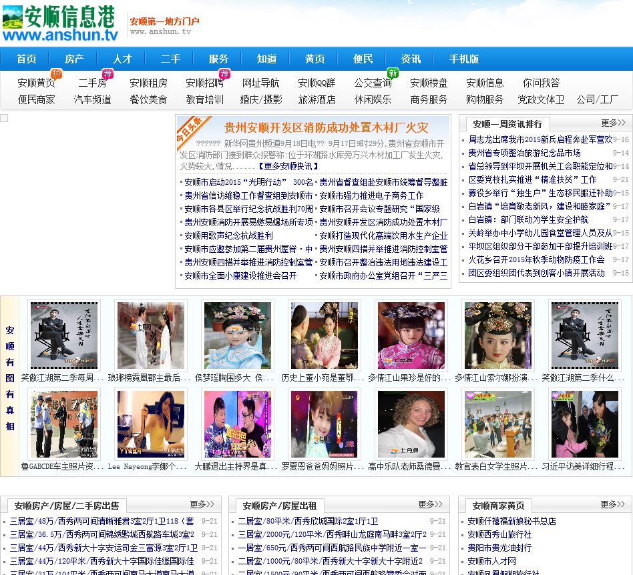This screenshot has height=575, width=633.
Task: Open business 安顺西秀山旅行社
Action: point(499,534)
